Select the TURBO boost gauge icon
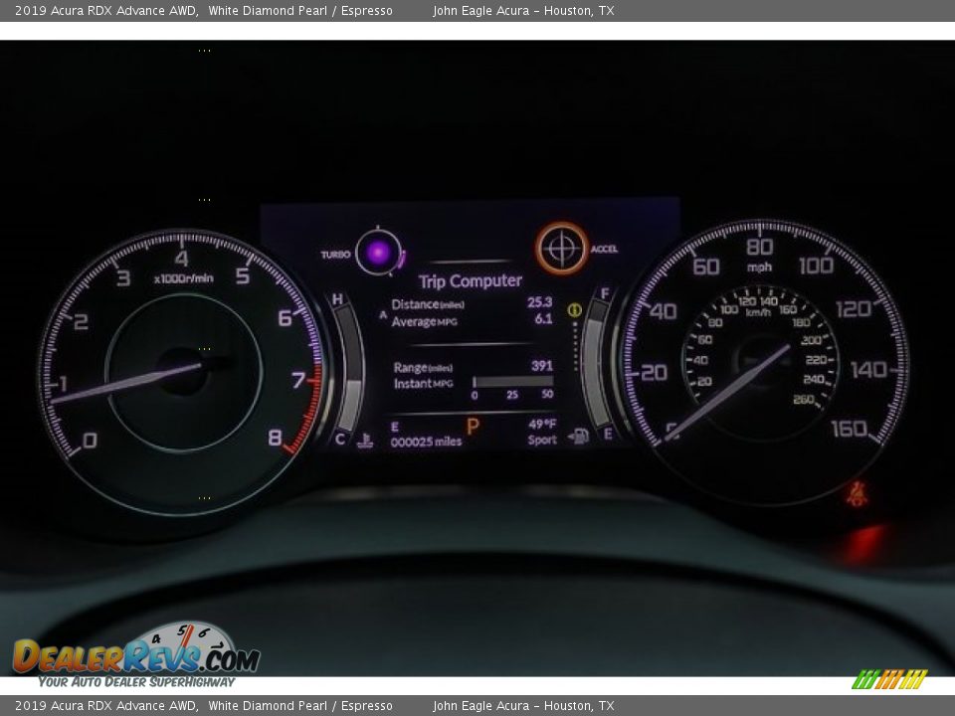 (x=378, y=253)
